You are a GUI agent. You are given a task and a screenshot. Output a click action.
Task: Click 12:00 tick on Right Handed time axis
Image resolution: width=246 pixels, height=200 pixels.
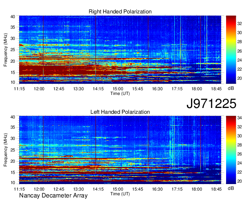39,89
